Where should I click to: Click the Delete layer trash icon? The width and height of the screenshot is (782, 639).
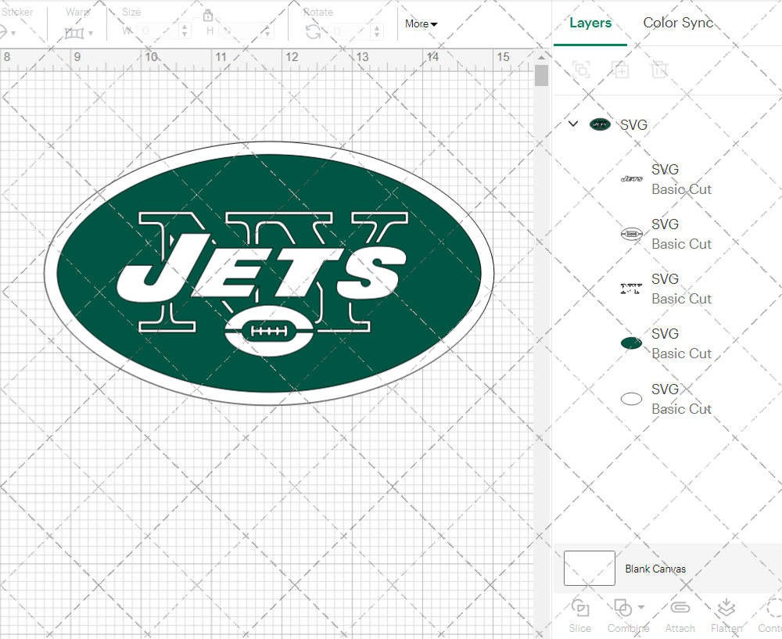click(659, 70)
